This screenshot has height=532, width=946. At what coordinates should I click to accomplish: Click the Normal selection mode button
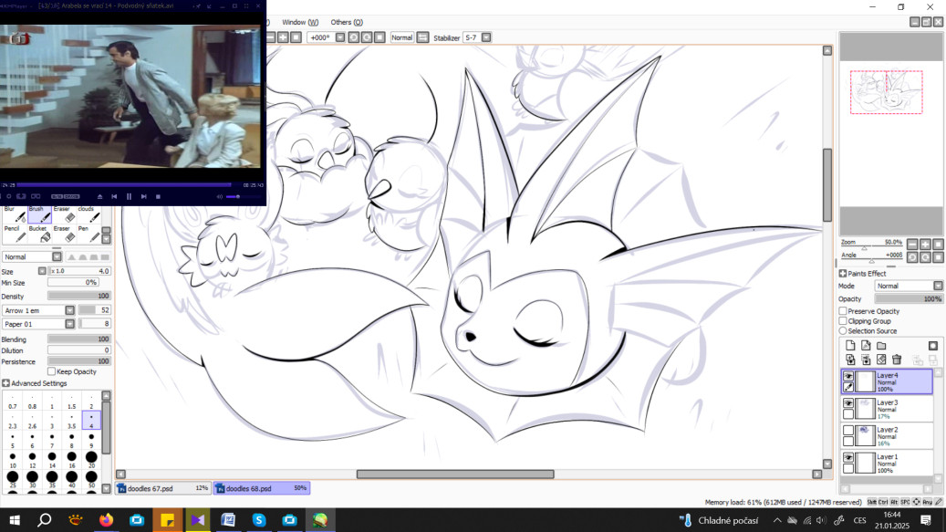[x=401, y=37]
